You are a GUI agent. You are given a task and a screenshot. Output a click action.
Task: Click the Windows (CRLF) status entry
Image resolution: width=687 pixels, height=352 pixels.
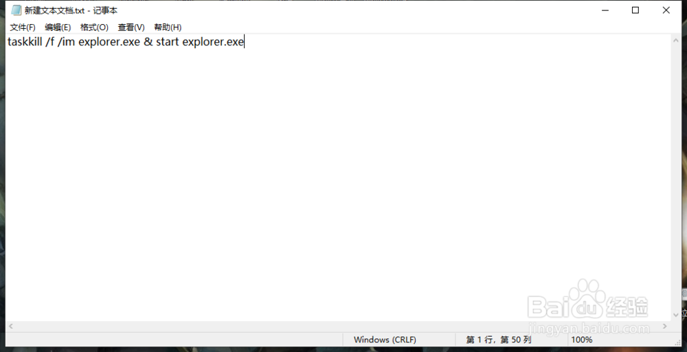385,340
